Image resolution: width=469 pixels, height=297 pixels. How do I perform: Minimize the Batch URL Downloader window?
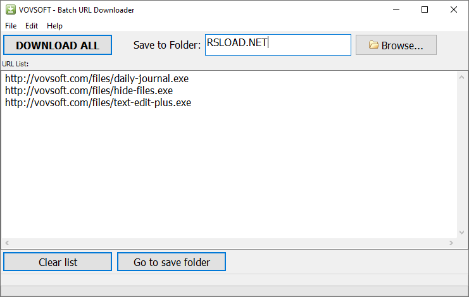pyautogui.click(x=396, y=9)
